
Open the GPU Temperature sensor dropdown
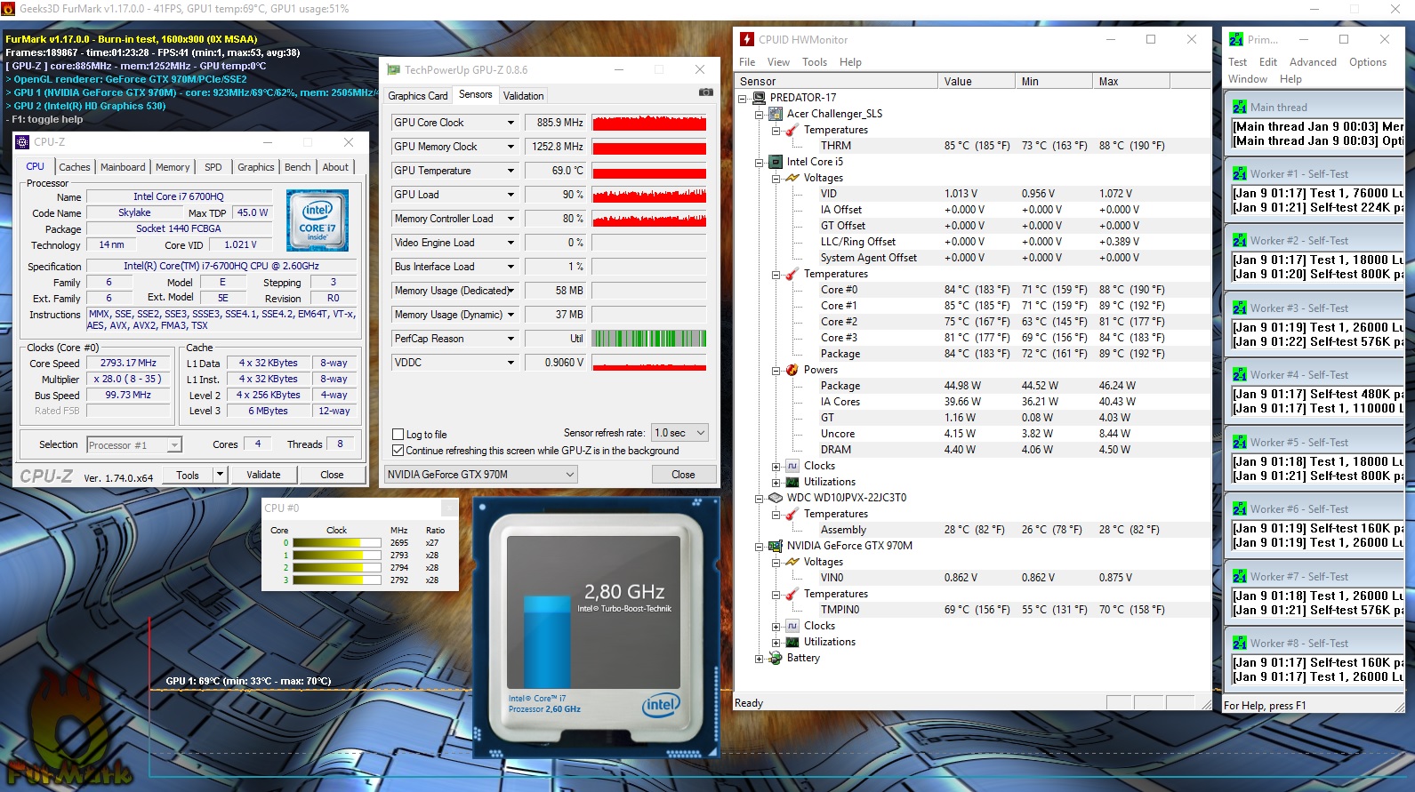click(x=511, y=171)
